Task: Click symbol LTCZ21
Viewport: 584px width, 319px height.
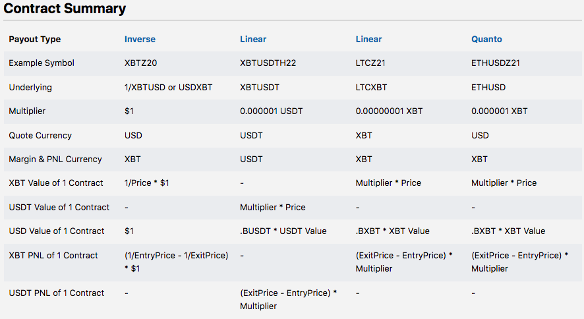Action: coord(370,63)
